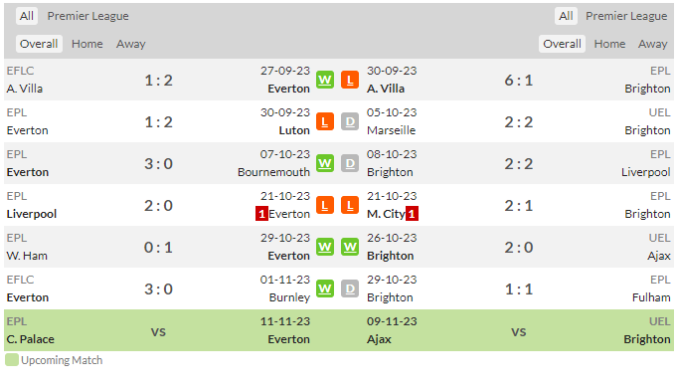Image resolution: width=676 pixels, height=384 pixels.
Task: Click the green W badge beside Brighton 26-10-23
Action: 350,248
